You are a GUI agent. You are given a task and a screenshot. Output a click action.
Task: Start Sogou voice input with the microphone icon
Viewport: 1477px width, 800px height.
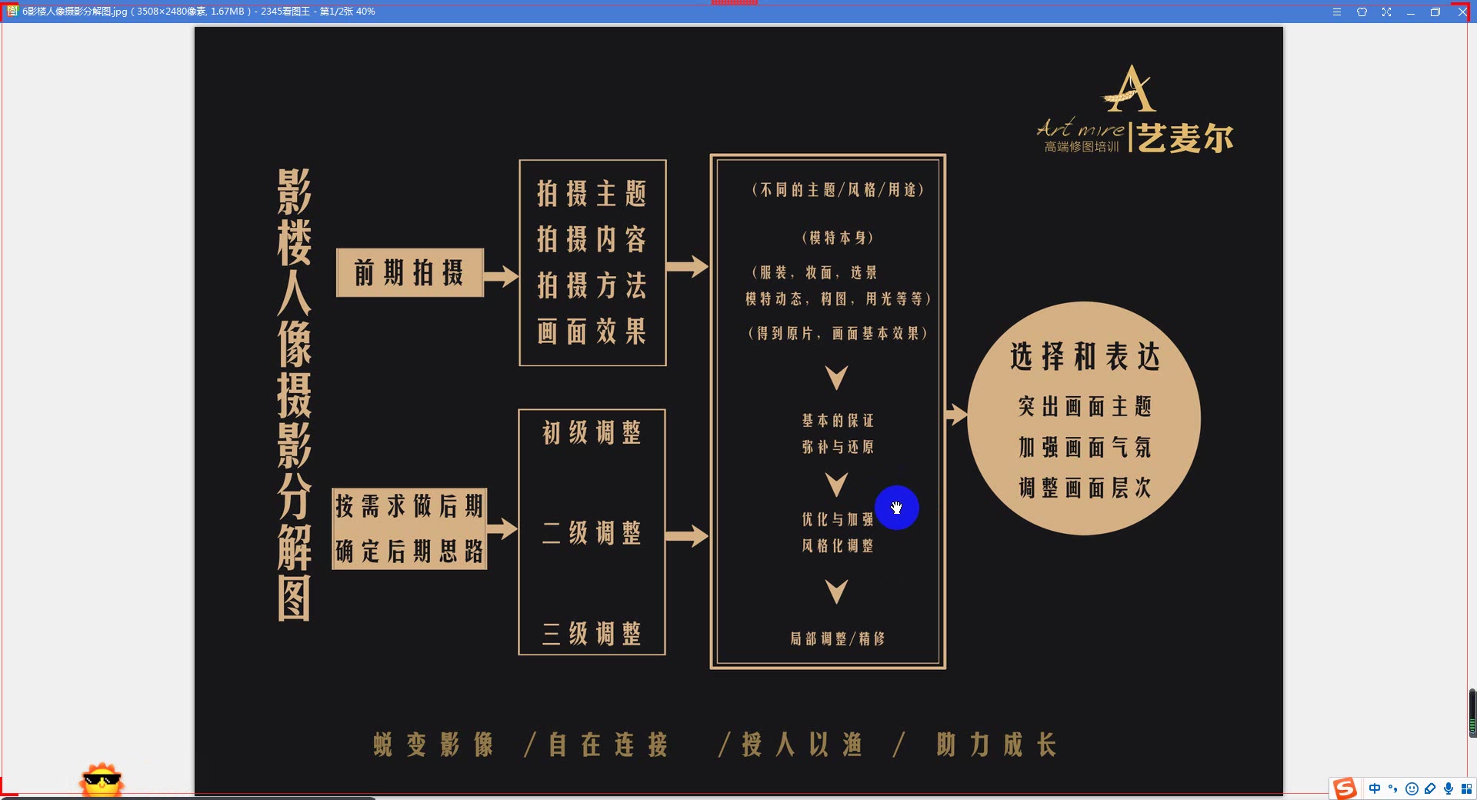(x=1449, y=788)
